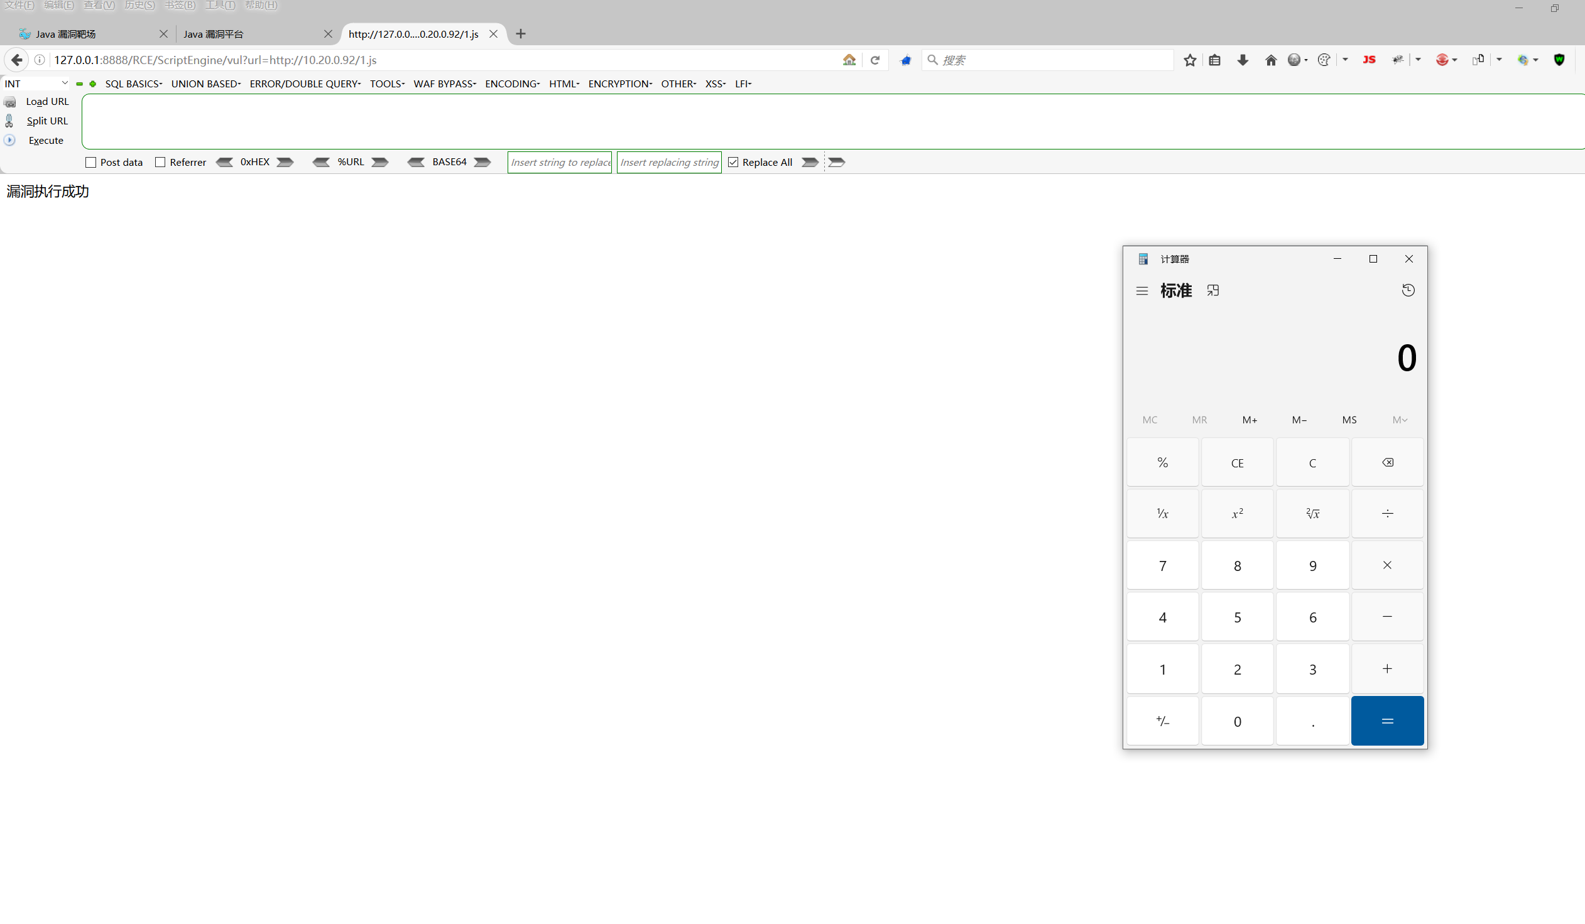Uncheck the Replace All checkbox
1585x924 pixels.
(733, 162)
